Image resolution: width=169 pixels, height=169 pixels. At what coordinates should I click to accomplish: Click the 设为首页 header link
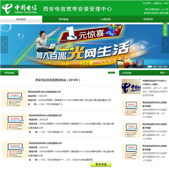coord(147,3)
